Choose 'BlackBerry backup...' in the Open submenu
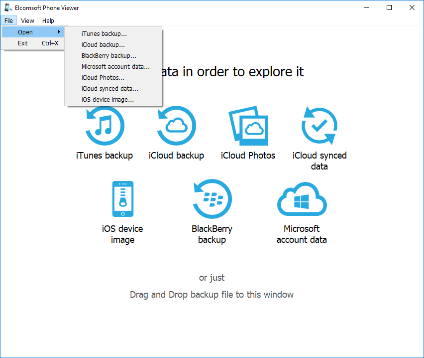This screenshot has width=424, height=358. [113, 55]
